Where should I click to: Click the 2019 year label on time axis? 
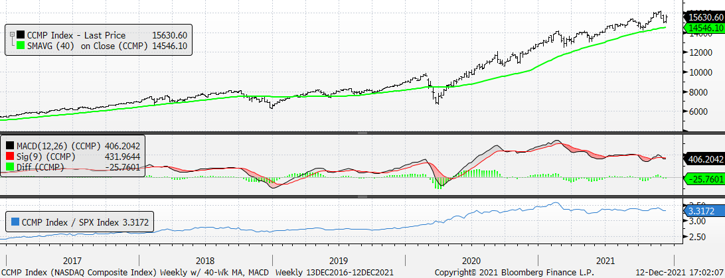[x=338, y=261]
